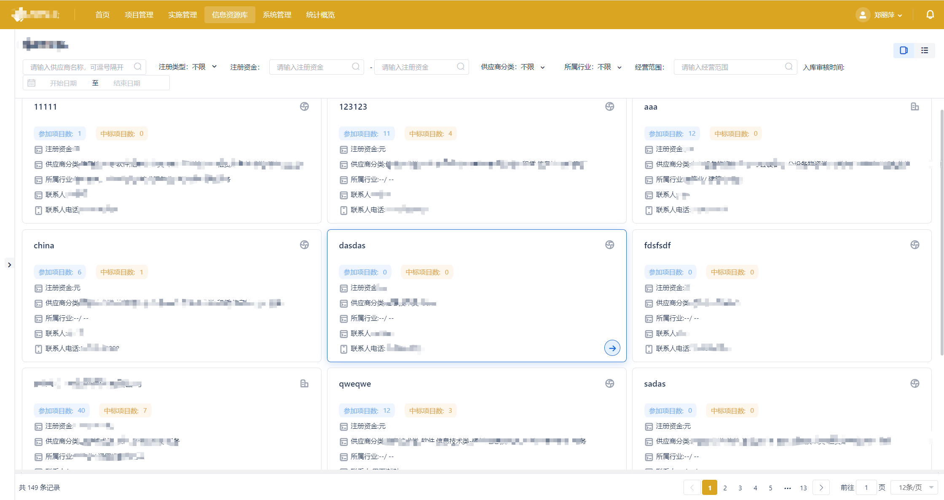This screenshot has height=500, width=944.
Task: Click 中标项目数 tag on card 123123
Action: [430, 134]
